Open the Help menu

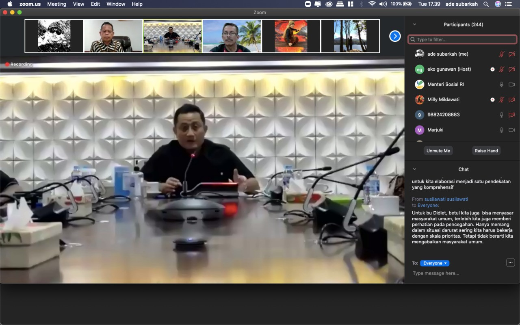pyautogui.click(x=137, y=4)
